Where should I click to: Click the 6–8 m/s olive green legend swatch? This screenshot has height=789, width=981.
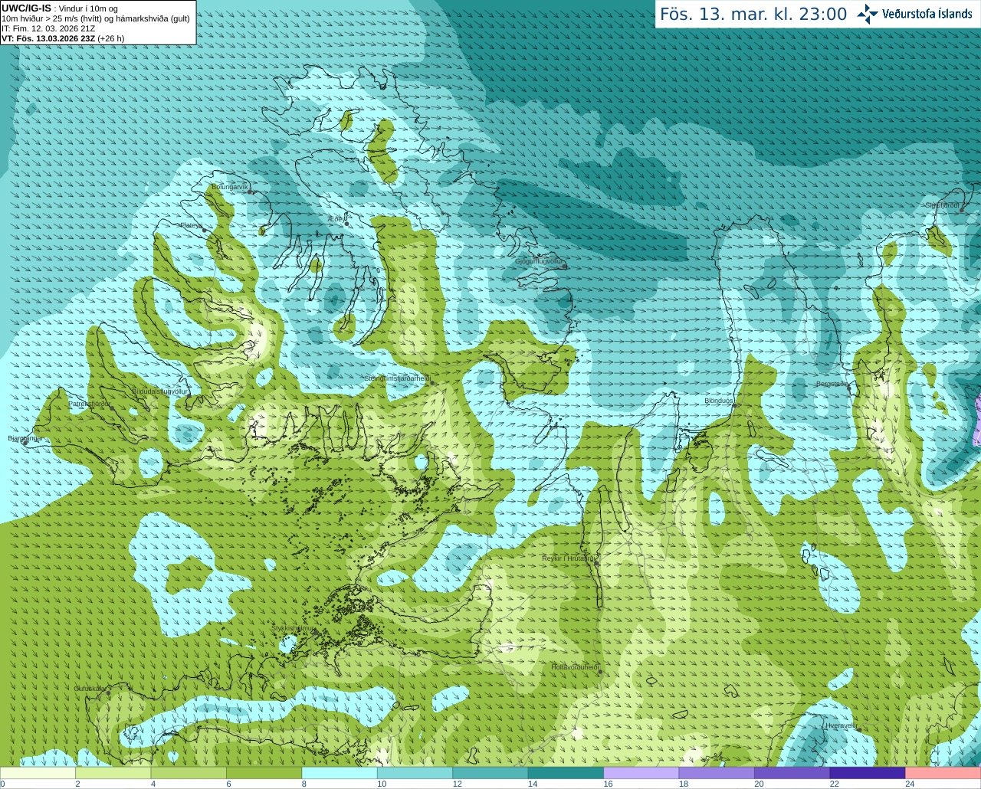[x=264, y=773]
